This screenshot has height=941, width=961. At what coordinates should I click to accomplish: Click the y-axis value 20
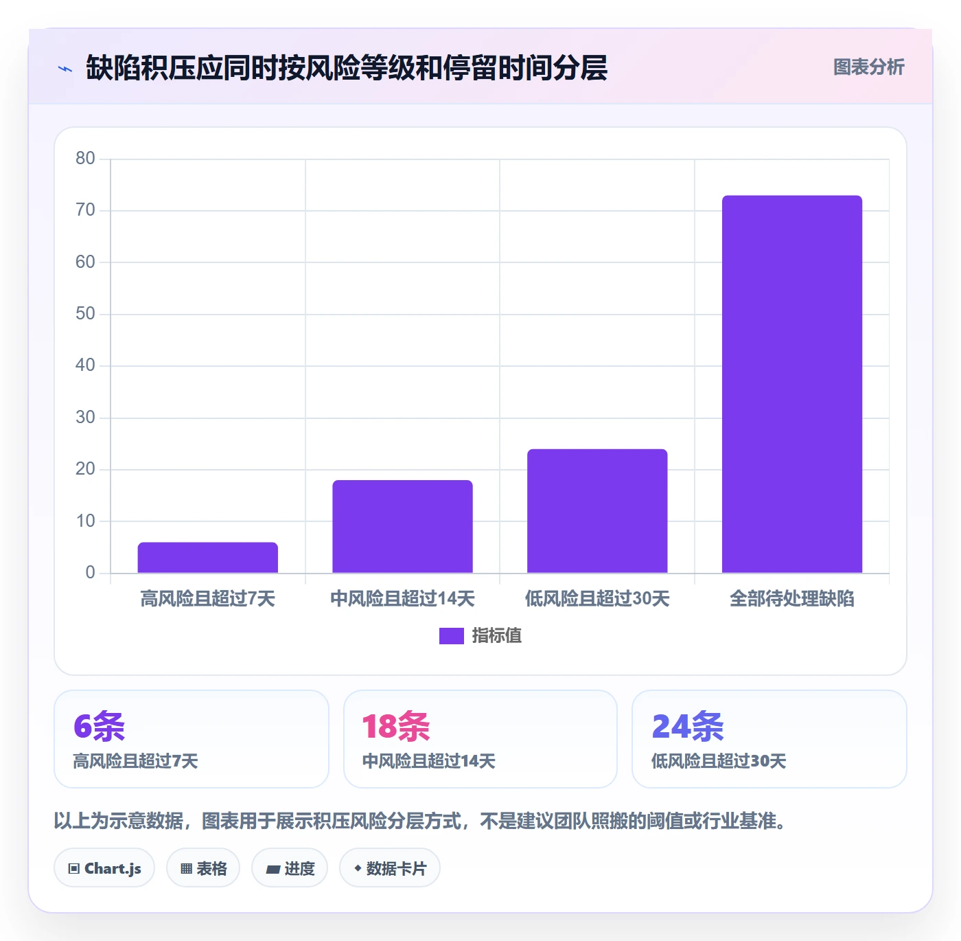point(85,469)
